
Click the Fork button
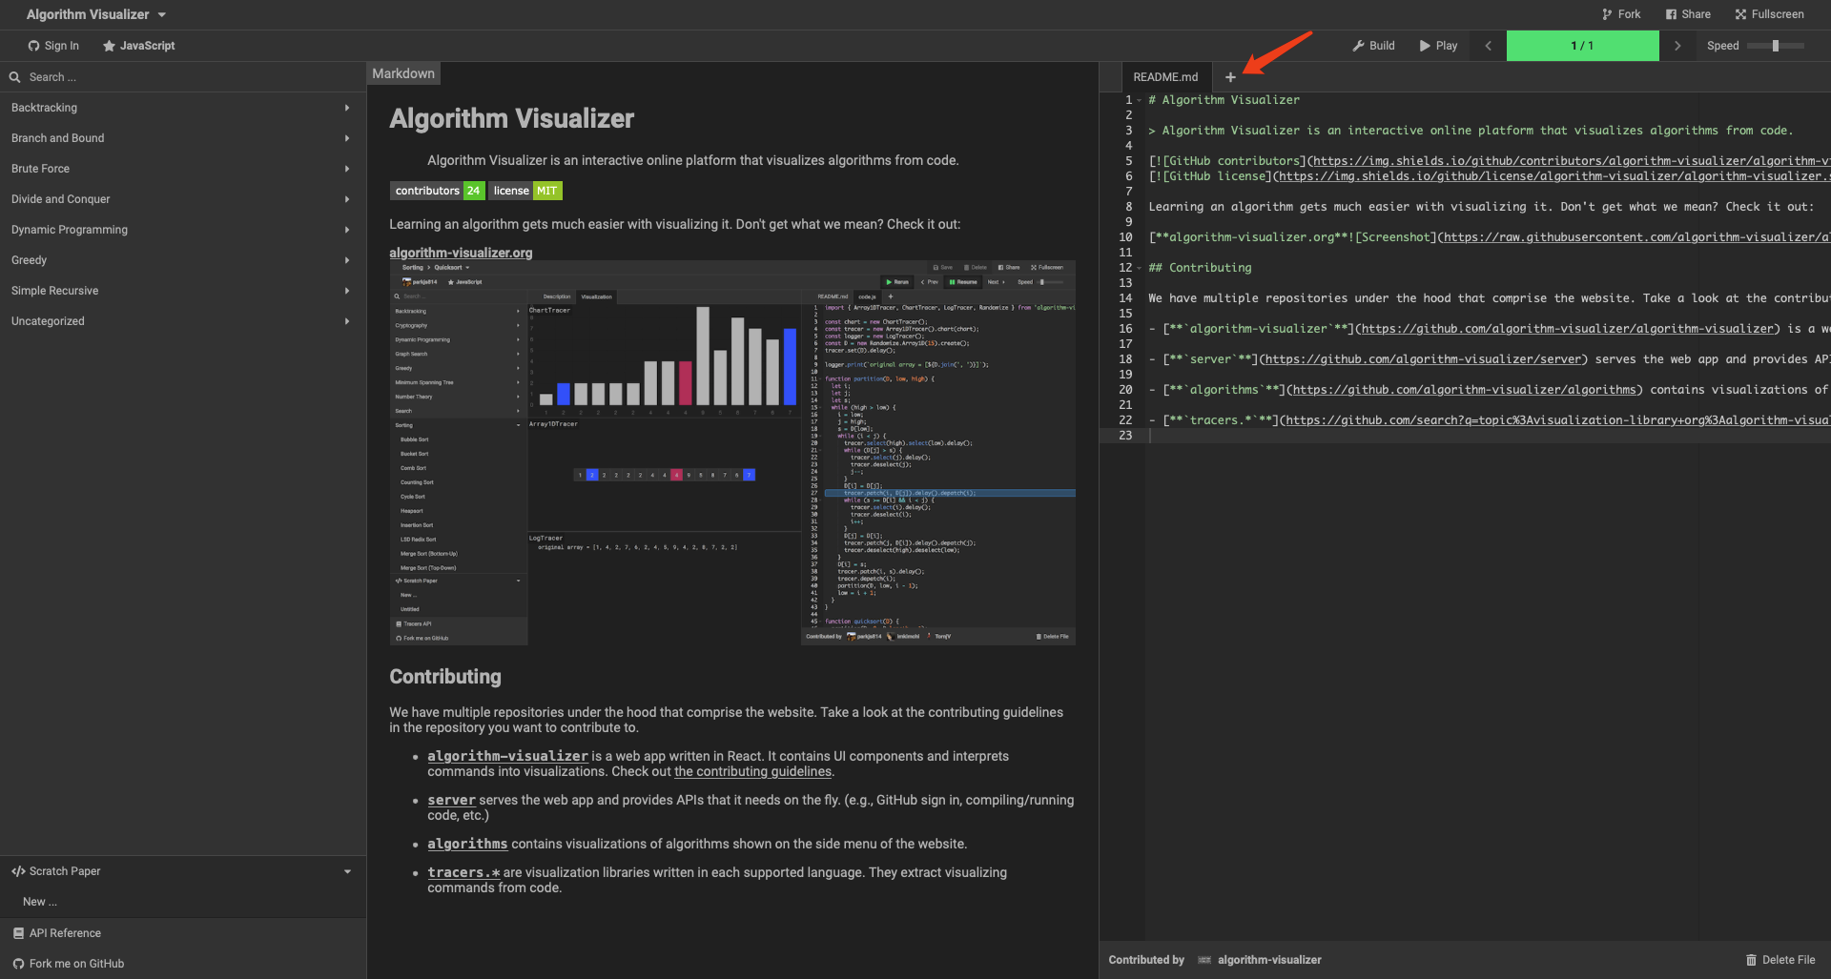tap(1621, 14)
